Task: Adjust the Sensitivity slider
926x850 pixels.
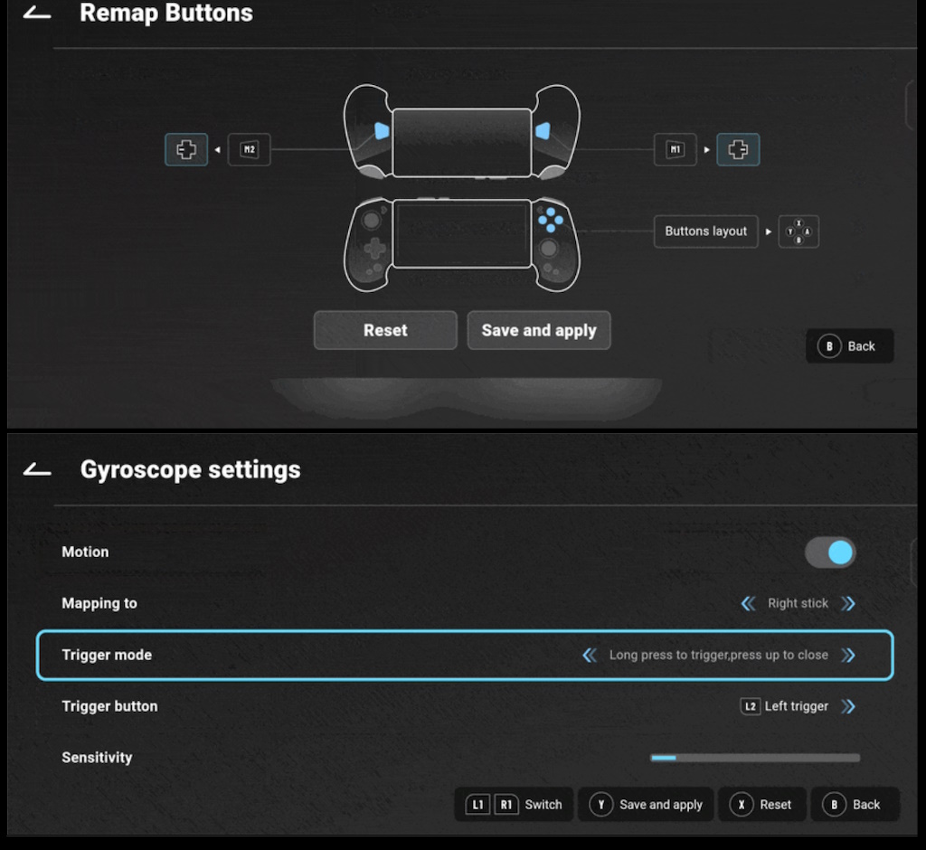Action: [x=755, y=758]
